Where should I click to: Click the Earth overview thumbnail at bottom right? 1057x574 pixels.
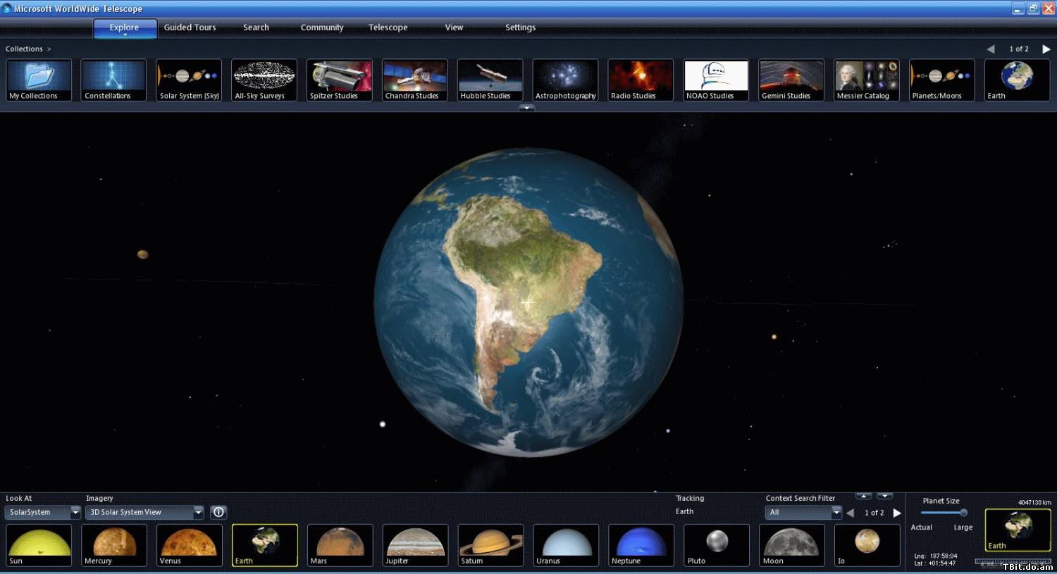(x=1018, y=530)
